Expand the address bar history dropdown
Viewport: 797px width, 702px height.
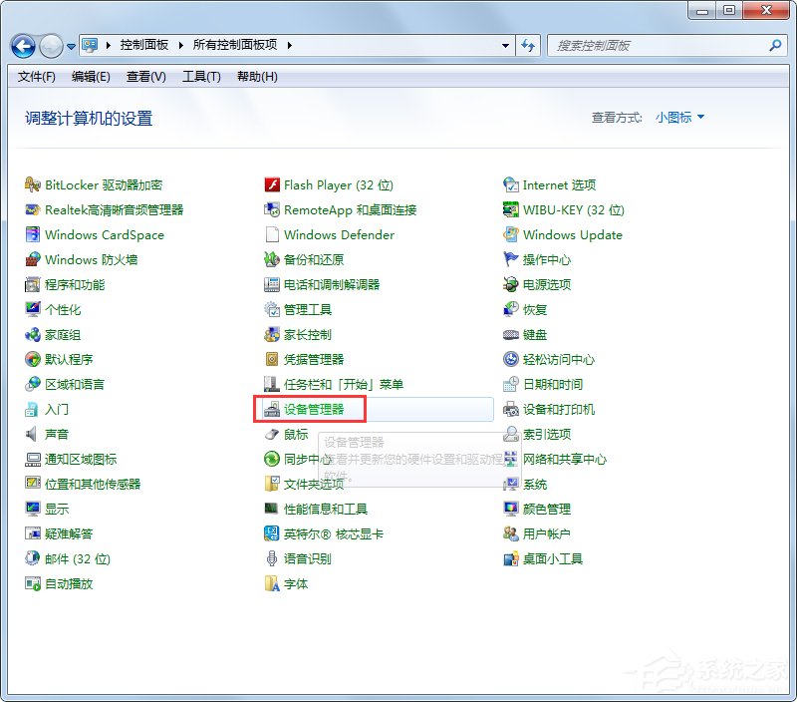[503, 45]
